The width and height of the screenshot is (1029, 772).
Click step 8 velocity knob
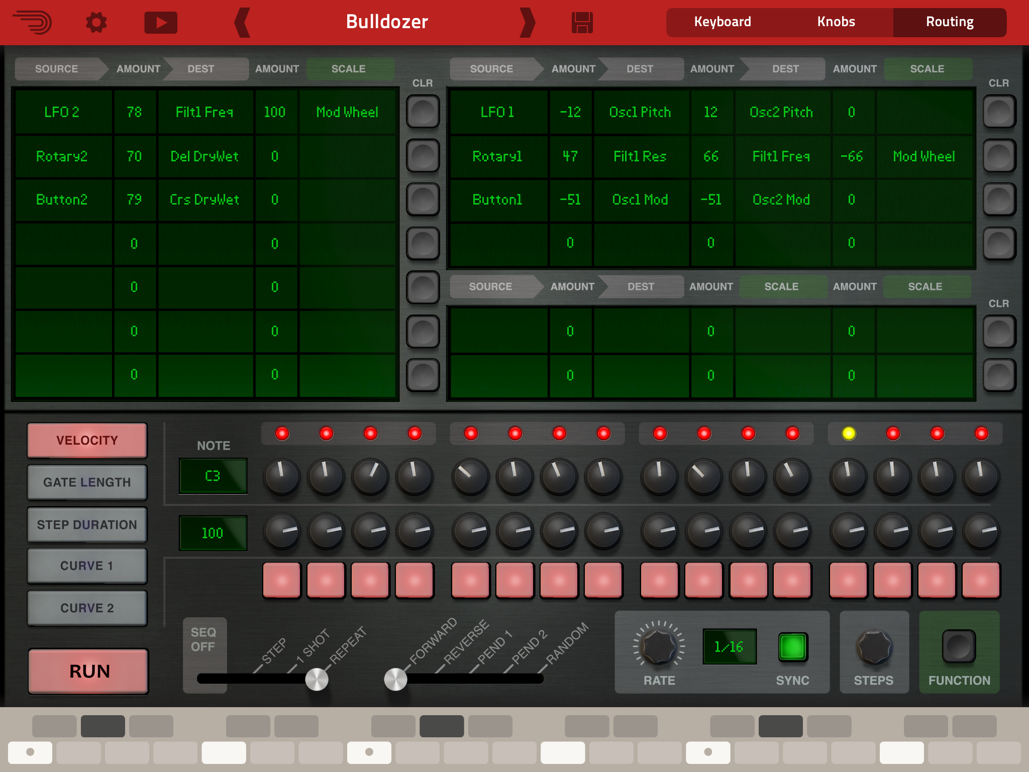(x=603, y=531)
